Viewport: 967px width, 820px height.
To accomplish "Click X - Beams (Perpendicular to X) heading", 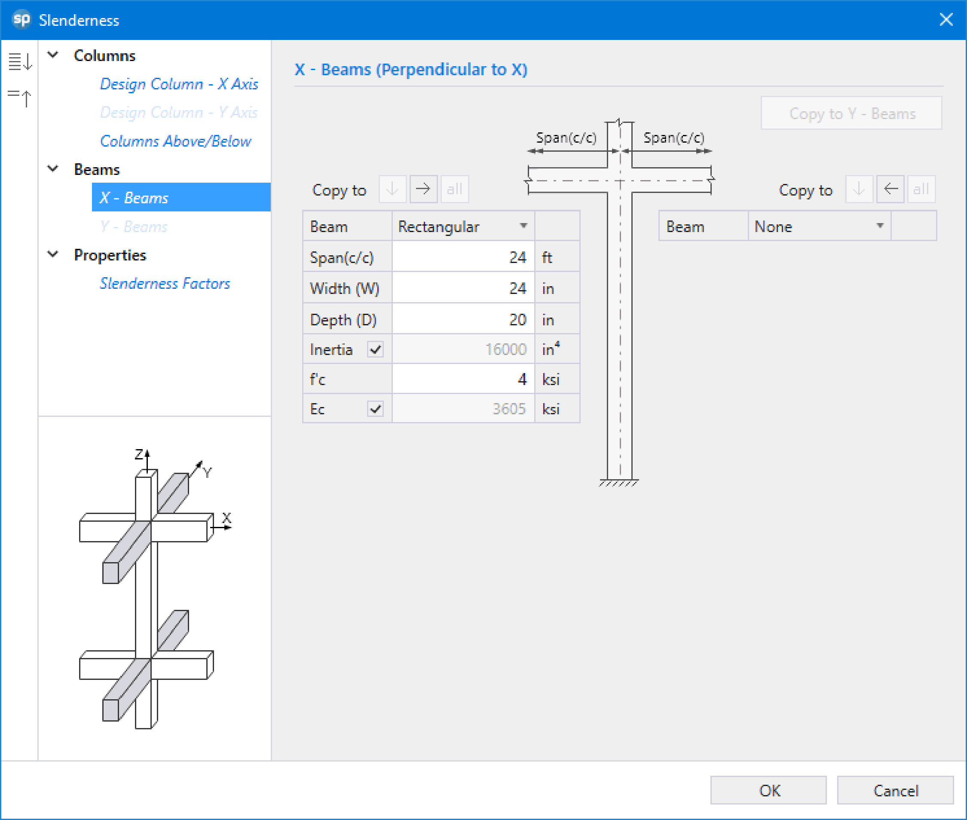I will [411, 69].
